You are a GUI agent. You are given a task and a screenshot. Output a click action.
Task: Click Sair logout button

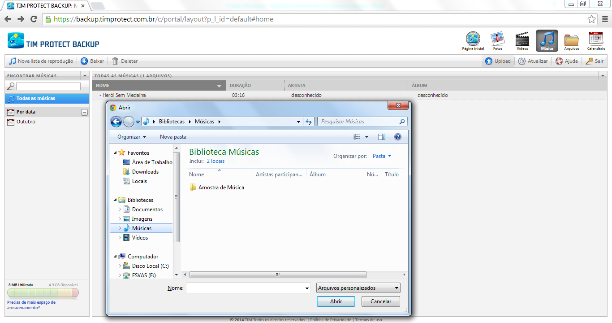(594, 61)
